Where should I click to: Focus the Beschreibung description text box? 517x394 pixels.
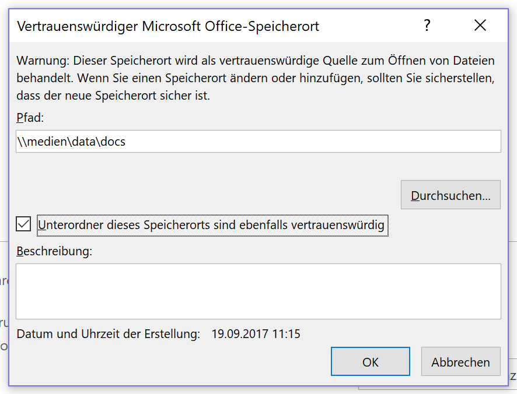tap(258, 291)
